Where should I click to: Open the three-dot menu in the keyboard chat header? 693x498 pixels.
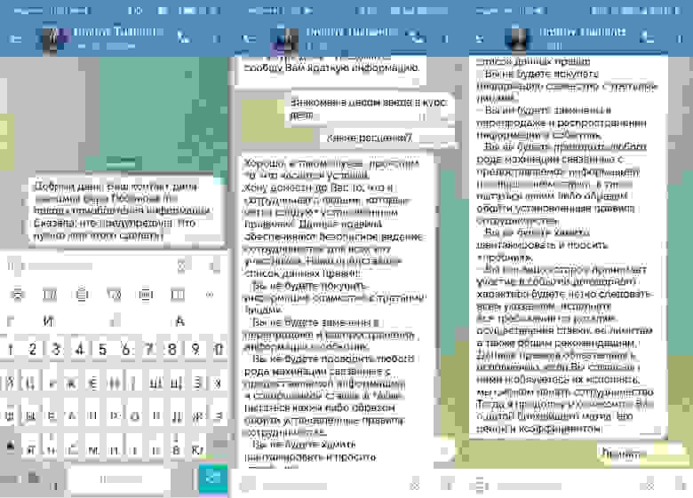coord(216,39)
